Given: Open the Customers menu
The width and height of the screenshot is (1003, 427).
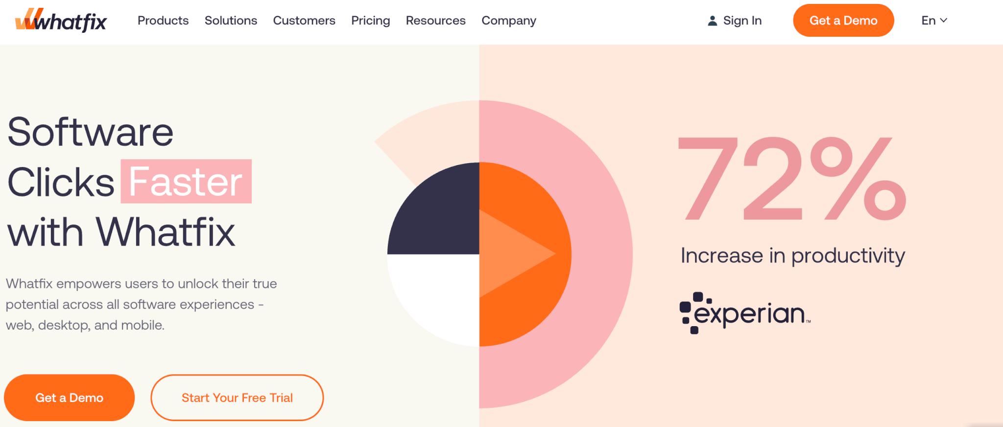Looking at the screenshot, I should click(x=304, y=21).
